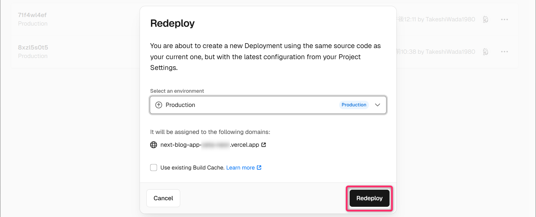The image size is (536, 217).
Task: Open the three-dot menu for deployment 71f4wl4ef
Action: pos(504,19)
